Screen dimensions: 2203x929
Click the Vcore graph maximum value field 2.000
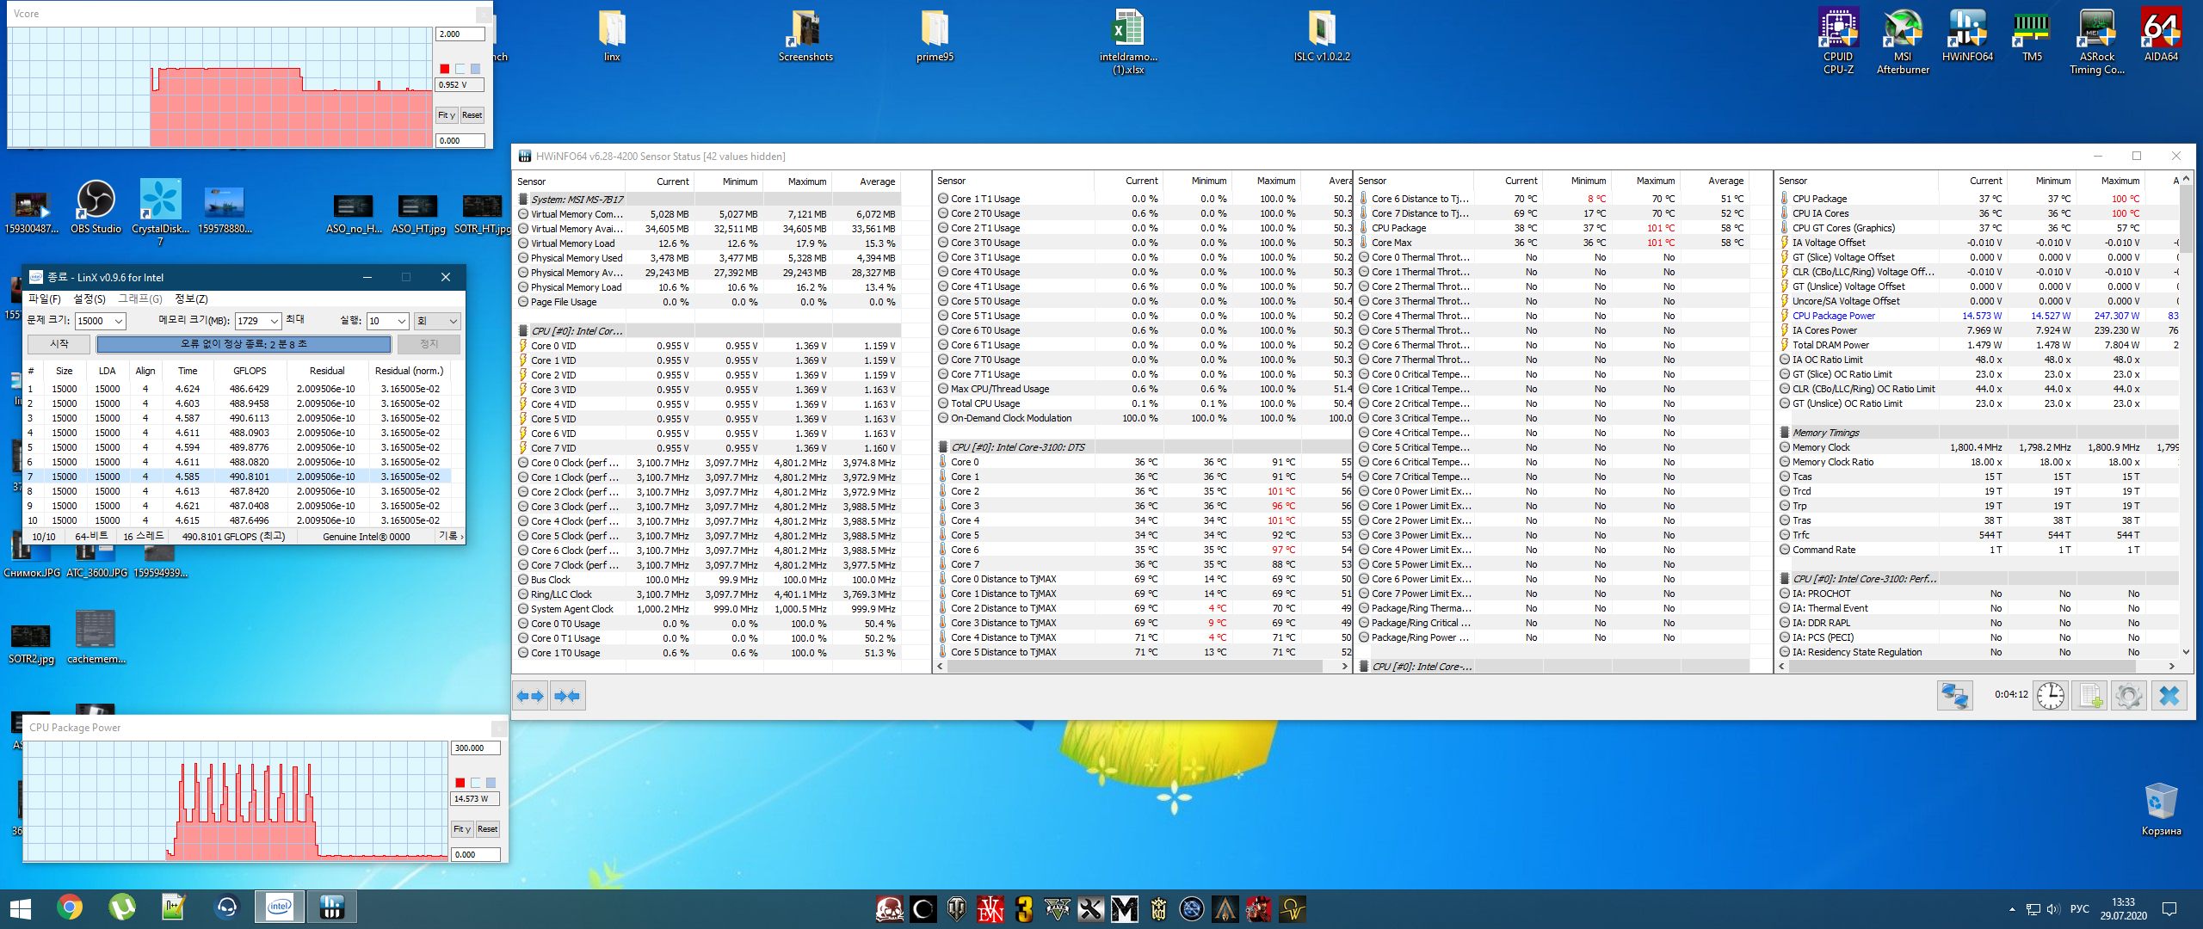[x=460, y=34]
